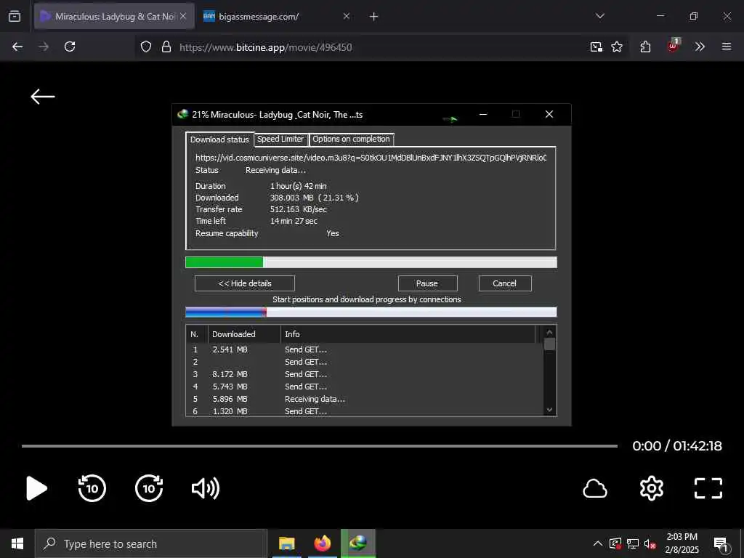Screen dimensions: 744x558
Task: Click the picture-in-picture icon in address bar
Action: click(x=596, y=46)
